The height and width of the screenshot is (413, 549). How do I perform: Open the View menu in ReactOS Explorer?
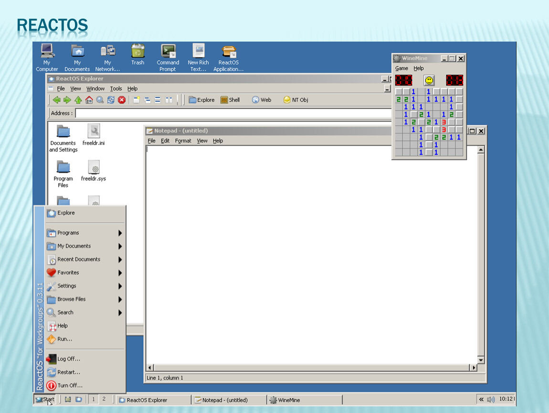[75, 89]
